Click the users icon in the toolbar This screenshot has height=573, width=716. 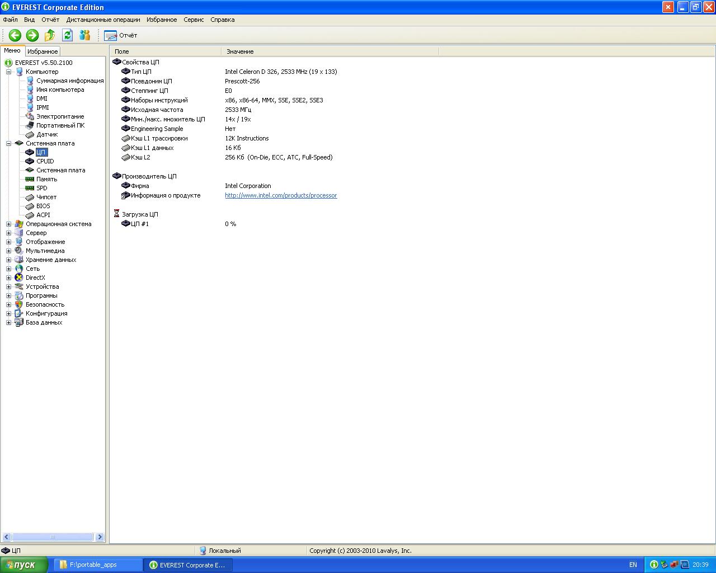(84, 35)
